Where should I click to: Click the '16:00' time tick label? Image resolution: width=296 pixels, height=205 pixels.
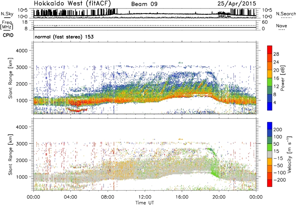coord(182,197)
